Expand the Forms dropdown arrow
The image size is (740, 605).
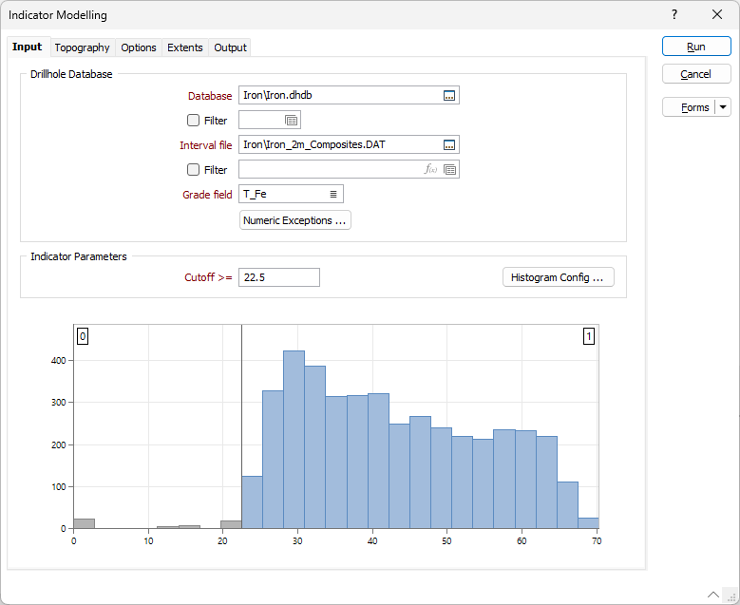(x=723, y=107)
